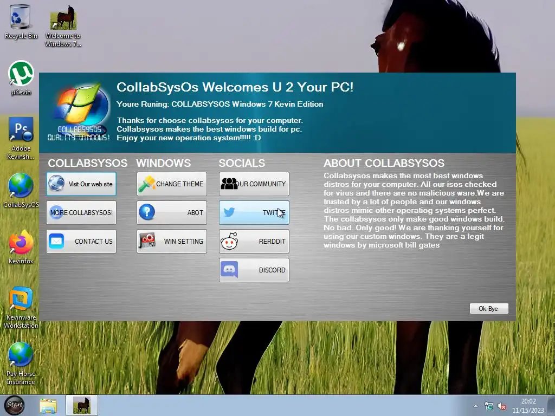
Task: Open the ABOT button
Action: pos(172,212)
